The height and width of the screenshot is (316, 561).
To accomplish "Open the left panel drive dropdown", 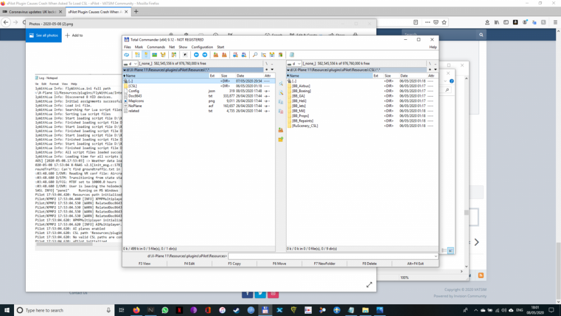I will click(x=130, y=64).
